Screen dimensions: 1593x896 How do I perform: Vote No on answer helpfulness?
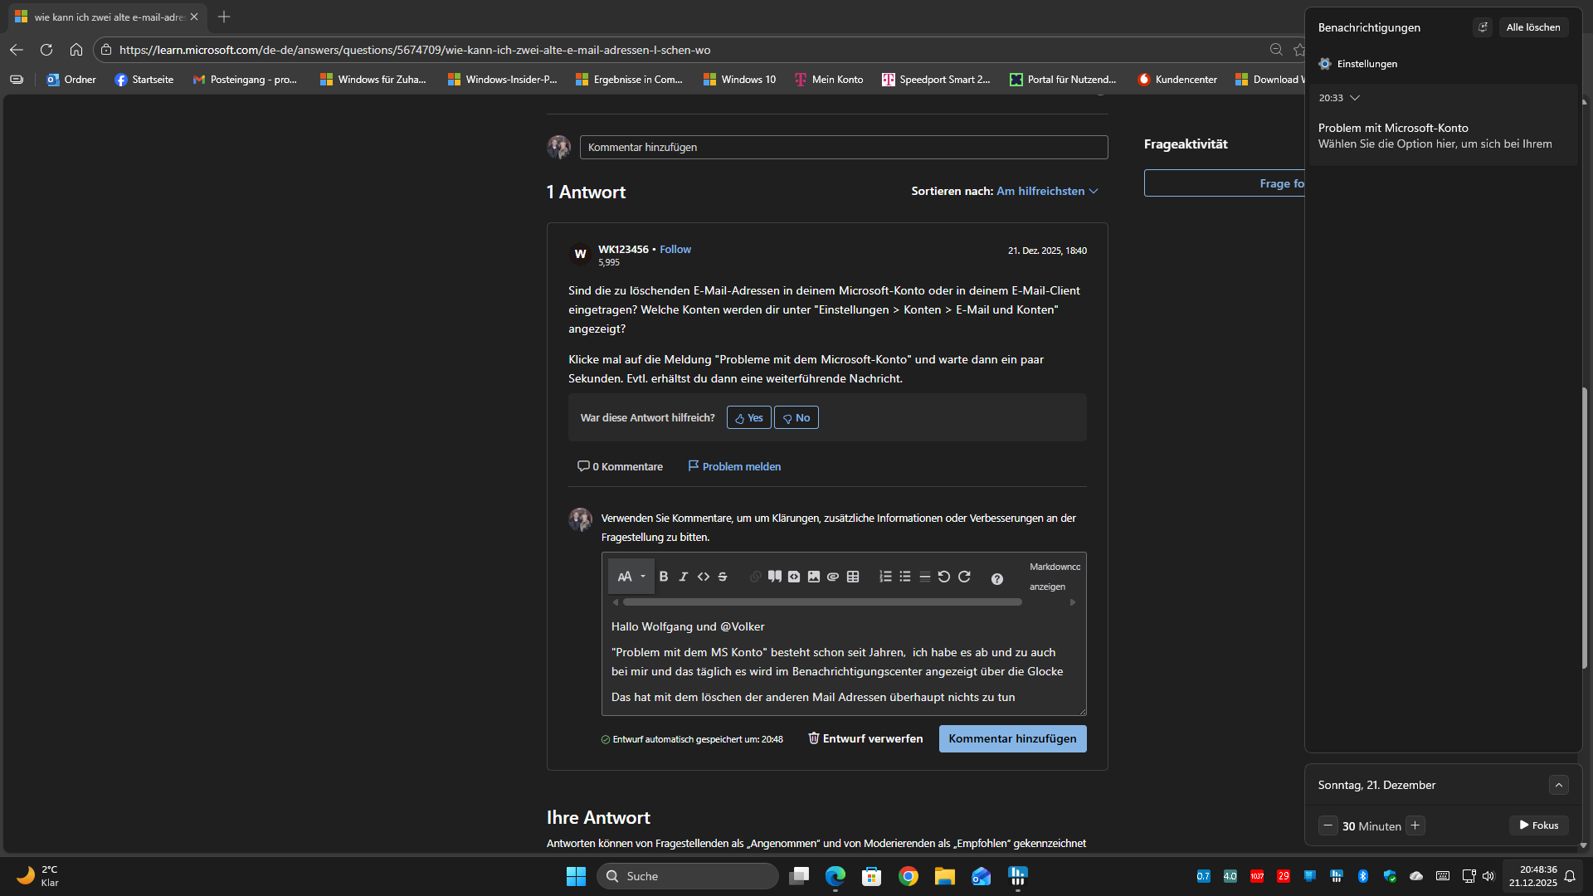pos(796,417)
